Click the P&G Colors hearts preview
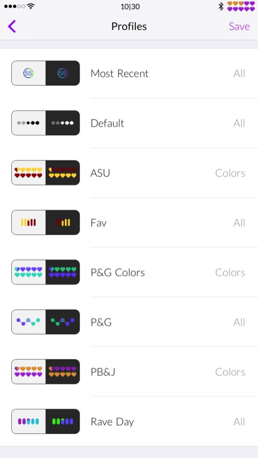 pyautogui.click(x=45, y=272)
